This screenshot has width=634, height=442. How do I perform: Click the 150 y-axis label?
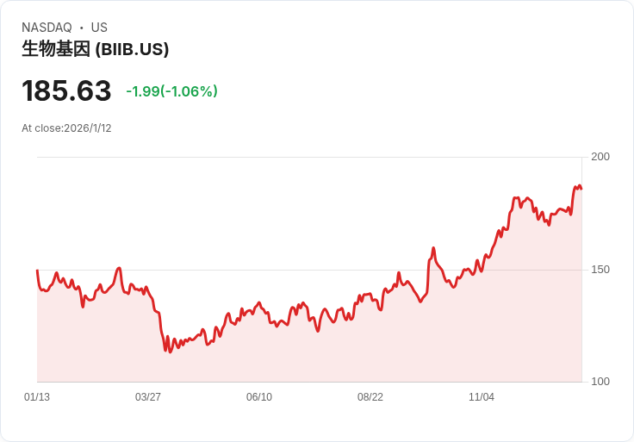point(600,270)
